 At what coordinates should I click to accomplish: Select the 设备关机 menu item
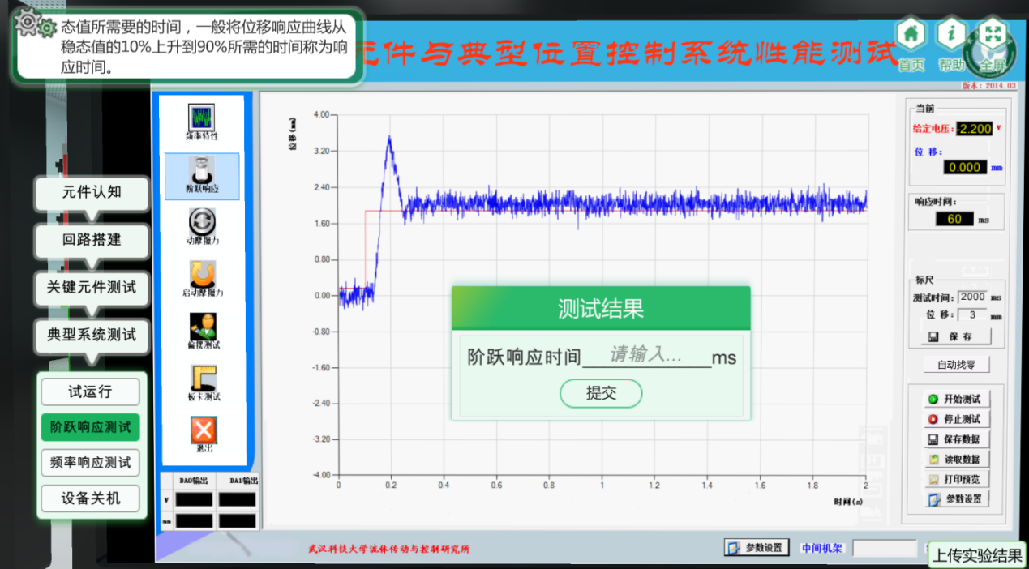click(x=90, y=498)
